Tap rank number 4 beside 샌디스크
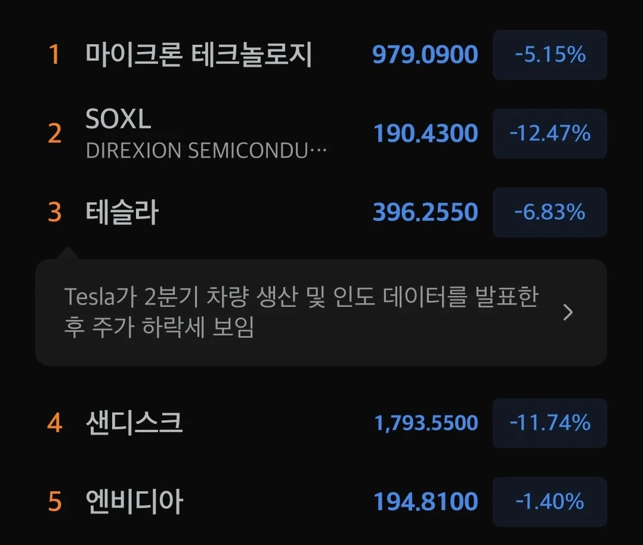 pyautogui.click(x=54, y=423)
